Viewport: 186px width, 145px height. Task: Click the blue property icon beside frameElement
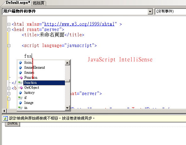(20, 67)
